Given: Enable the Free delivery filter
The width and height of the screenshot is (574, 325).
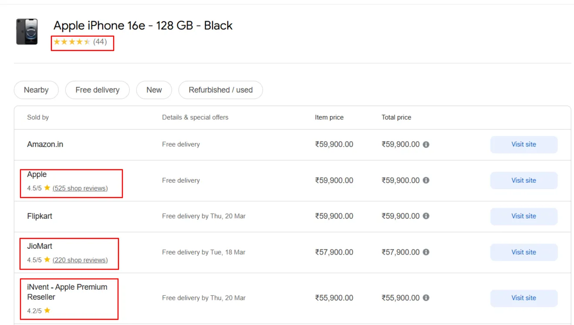Looking at the screenshot, I should pyautogui.click(x=97, y=90).
